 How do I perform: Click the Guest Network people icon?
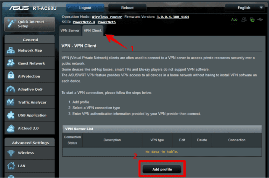click(x=11, y=63)
